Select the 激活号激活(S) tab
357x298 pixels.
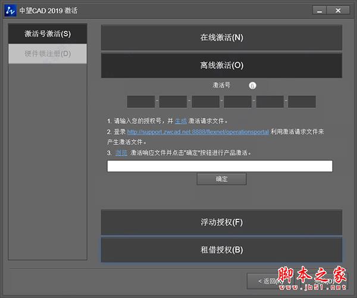click(x=48, y=34)
